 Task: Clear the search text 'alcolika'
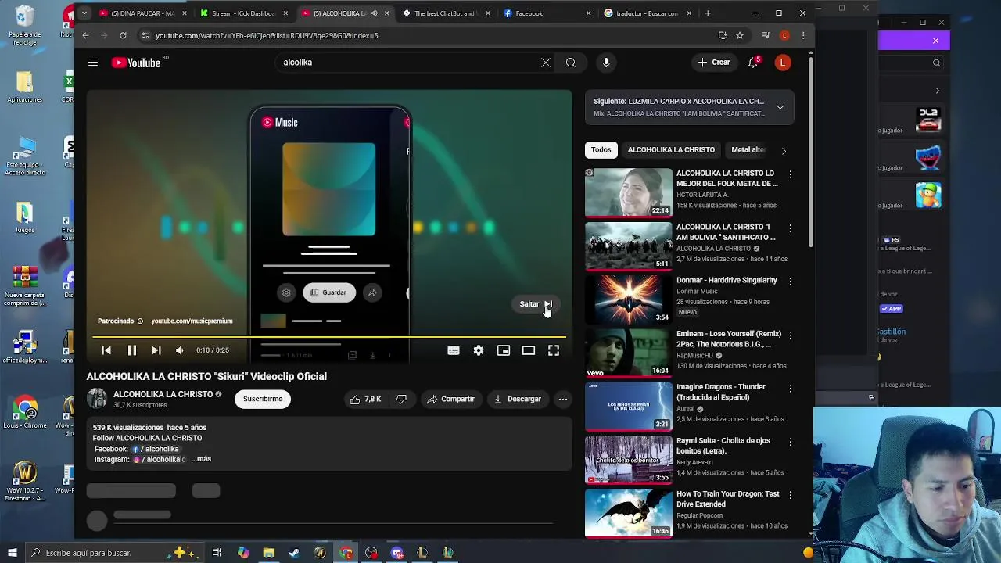point(546,63)
